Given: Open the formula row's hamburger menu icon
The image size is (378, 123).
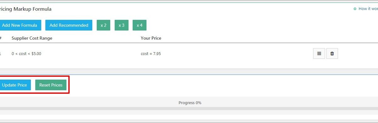Looking at the screenshot, I should tap(319, 53).
